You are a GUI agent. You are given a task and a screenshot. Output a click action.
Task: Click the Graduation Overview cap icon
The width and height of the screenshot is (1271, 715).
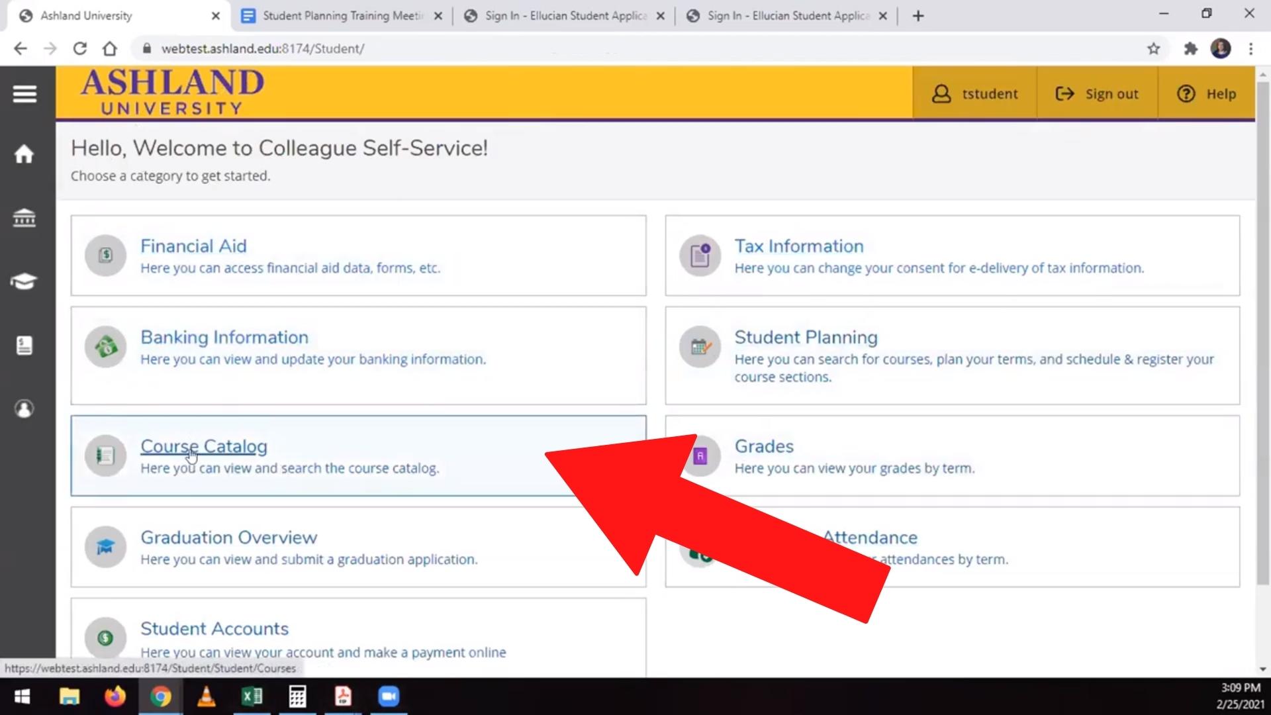105,547
